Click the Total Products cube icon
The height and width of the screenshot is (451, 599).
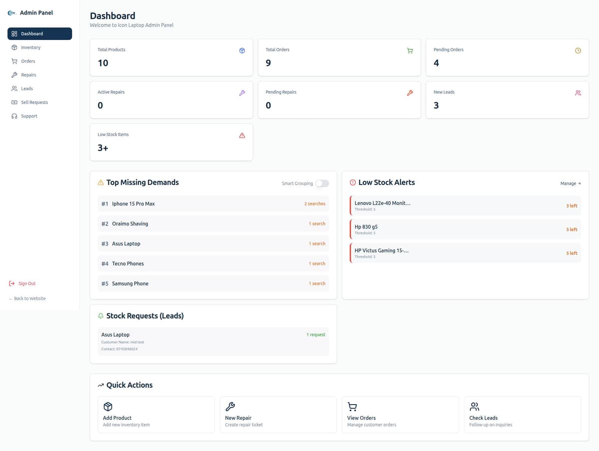coord(242,50)
